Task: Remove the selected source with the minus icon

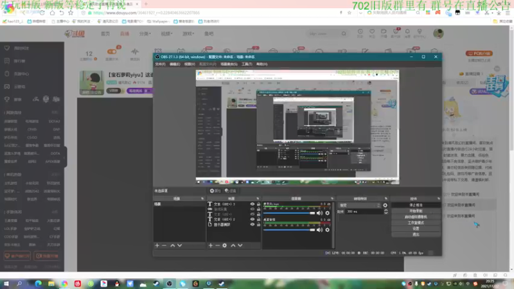Action: point(217,245)
